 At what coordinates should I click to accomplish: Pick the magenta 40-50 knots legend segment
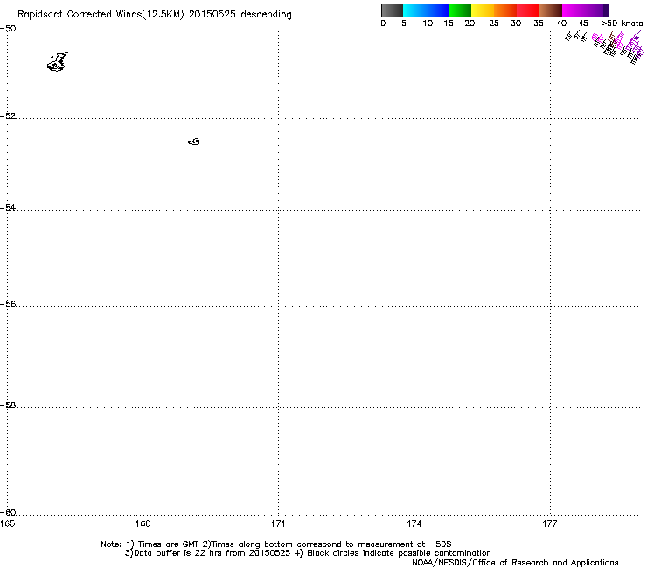tap(582, 10)
